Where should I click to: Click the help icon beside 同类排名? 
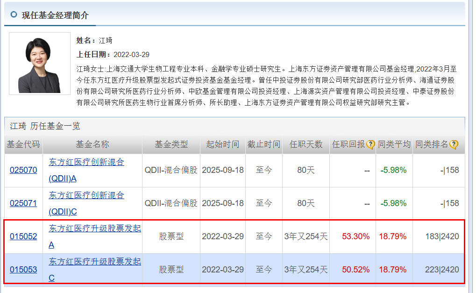click(x=454, y=144)
